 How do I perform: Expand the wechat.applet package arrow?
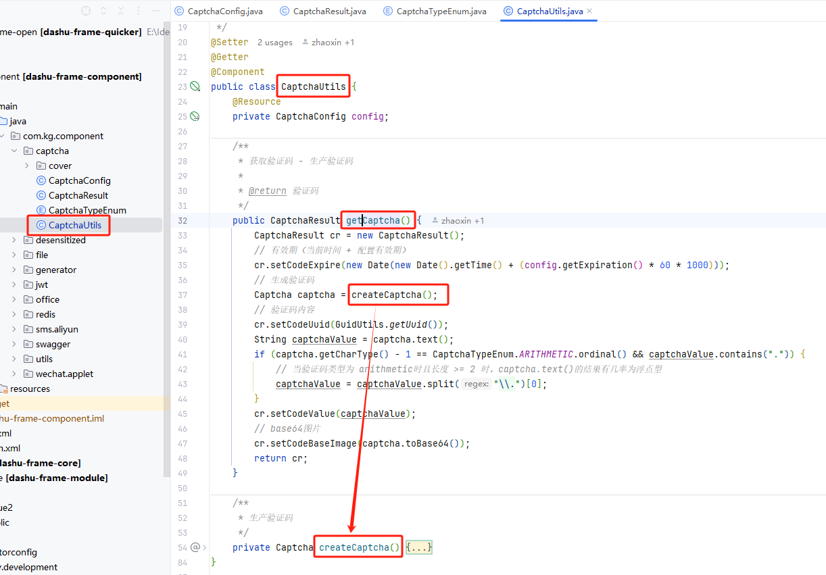coord(15,374)
